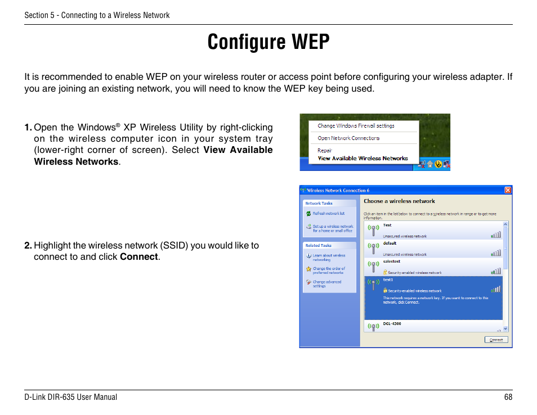Click antenna icon of the default network
This screenshot has width=537, height=415.
(x=373, y=249)
